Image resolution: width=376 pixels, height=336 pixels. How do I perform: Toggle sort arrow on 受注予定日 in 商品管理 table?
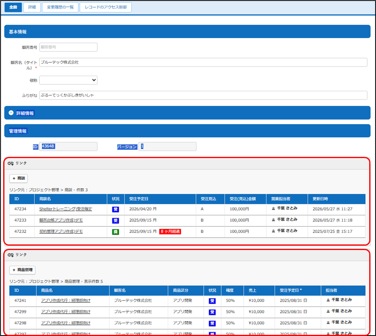[x=301, y=290]
